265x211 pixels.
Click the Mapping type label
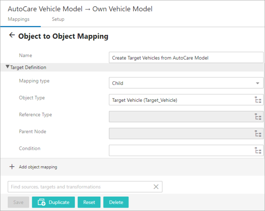click(34, 81)
